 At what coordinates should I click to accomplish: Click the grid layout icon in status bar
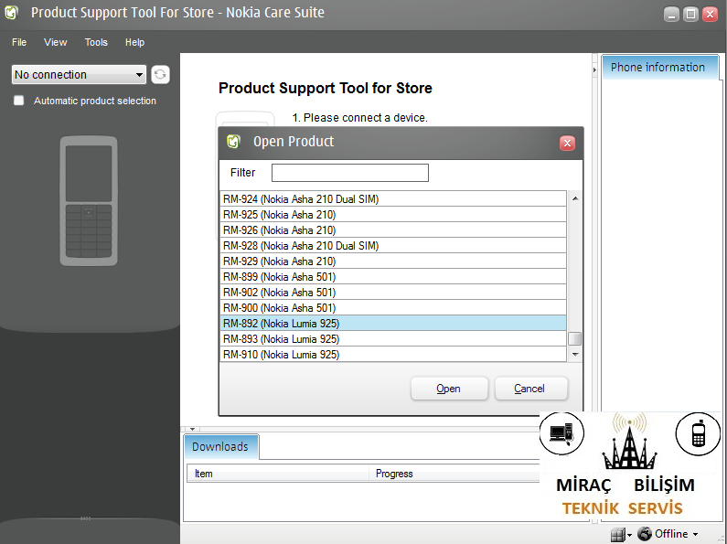coord(617,535)
